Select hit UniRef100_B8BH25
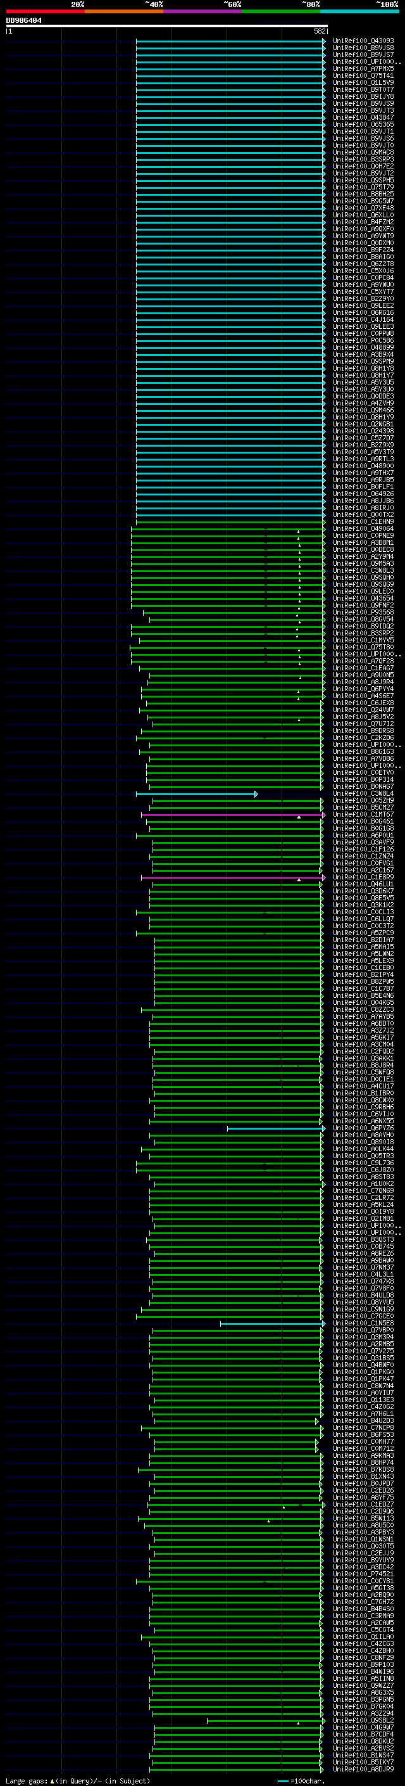Viewport: 405px width, 1786px height. [363, 194]
